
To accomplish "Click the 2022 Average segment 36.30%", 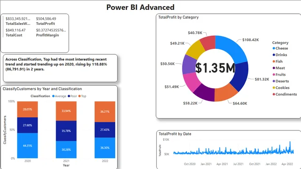I will coord(105,148).
